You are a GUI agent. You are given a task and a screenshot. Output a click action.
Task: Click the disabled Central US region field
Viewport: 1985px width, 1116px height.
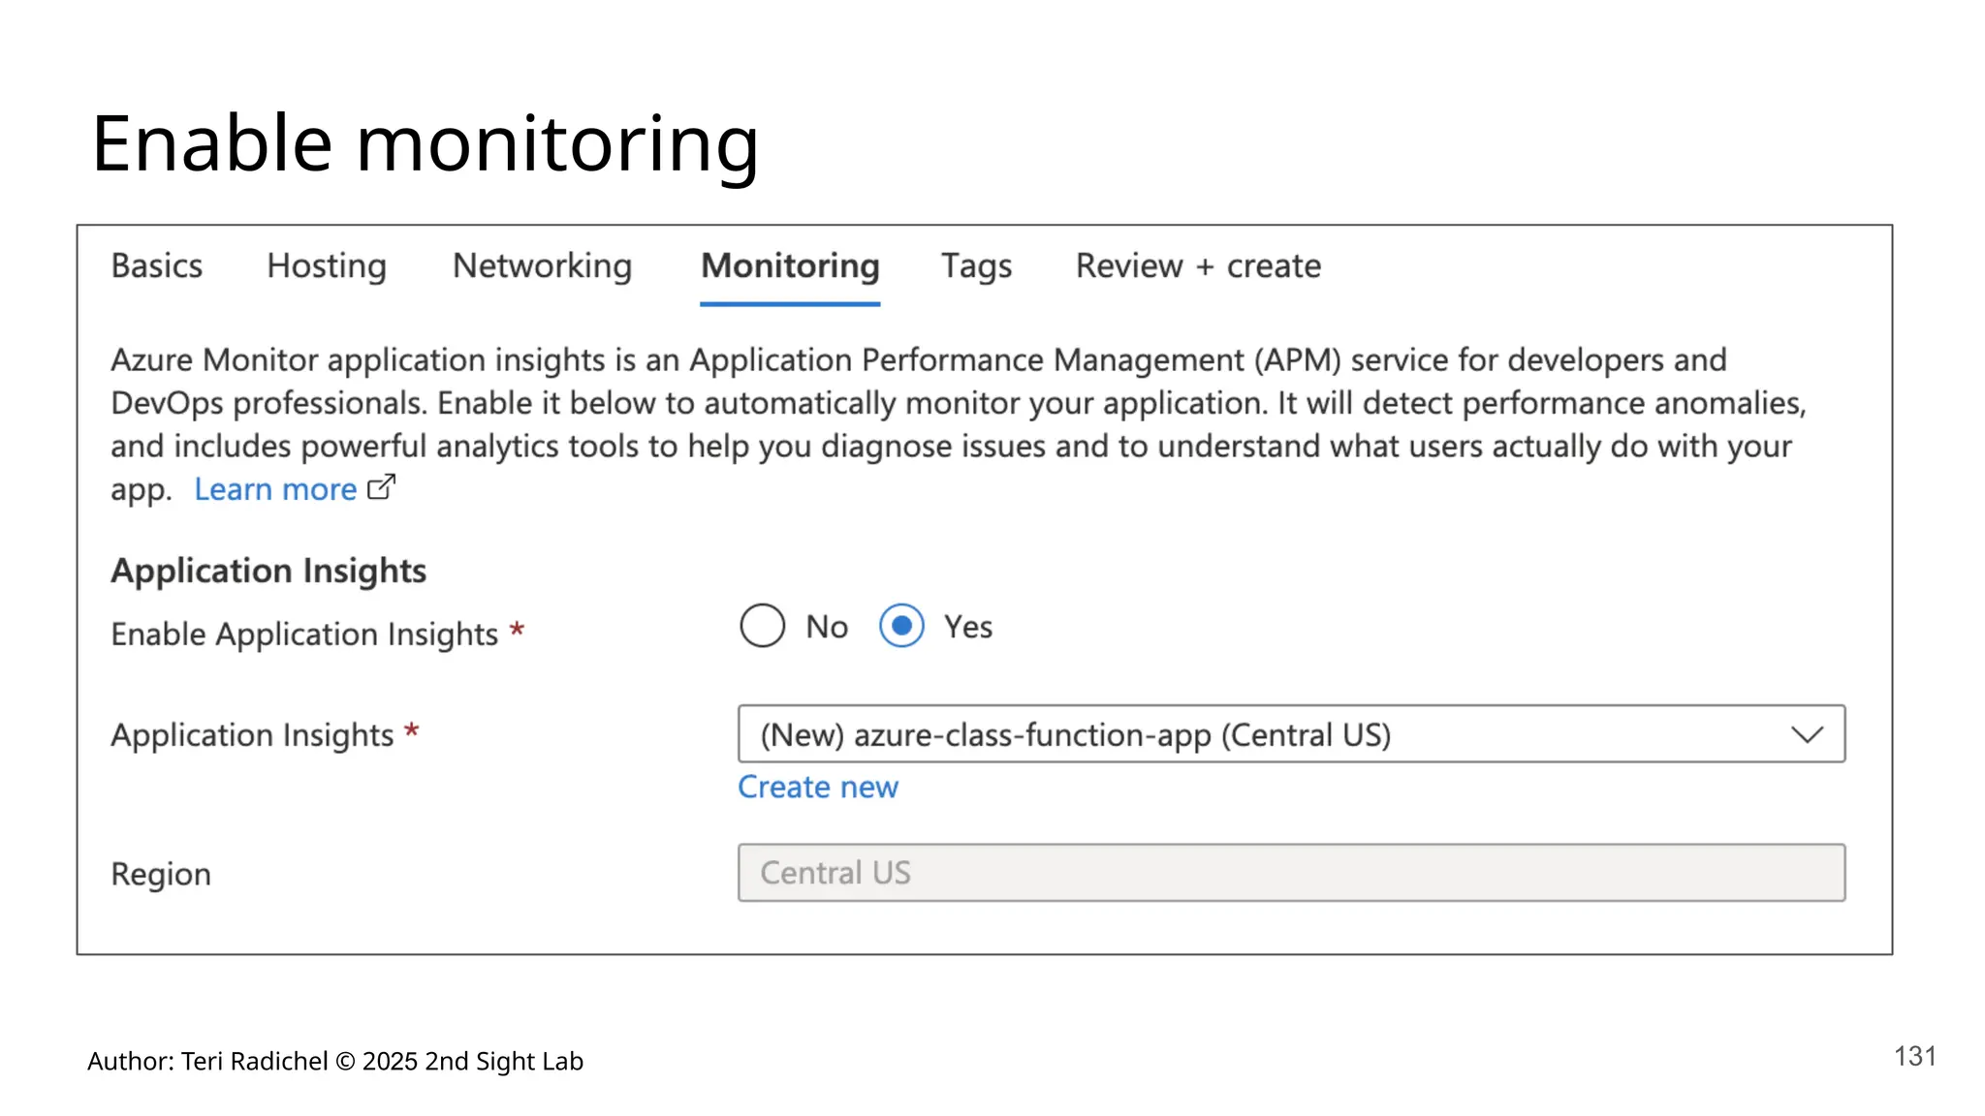pos(1291,873)
